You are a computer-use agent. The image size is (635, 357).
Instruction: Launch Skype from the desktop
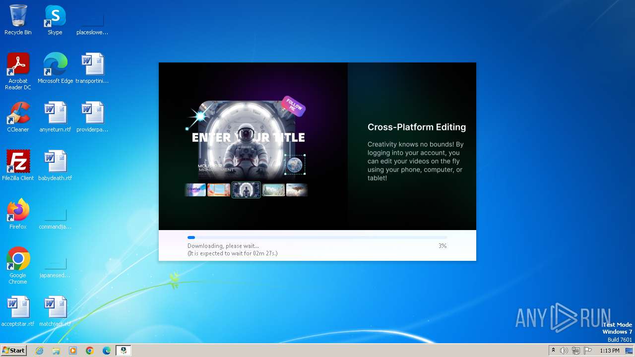pos(55,20)
